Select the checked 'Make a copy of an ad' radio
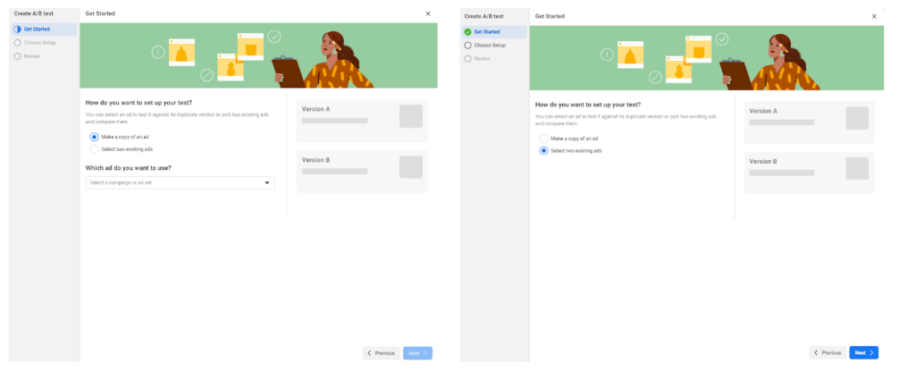 click(94, 137)
